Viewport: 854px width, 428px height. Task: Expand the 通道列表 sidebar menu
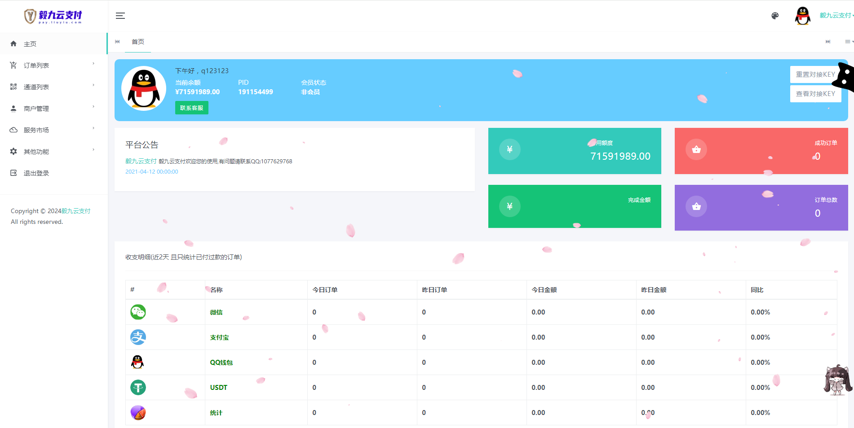(53, 87)
